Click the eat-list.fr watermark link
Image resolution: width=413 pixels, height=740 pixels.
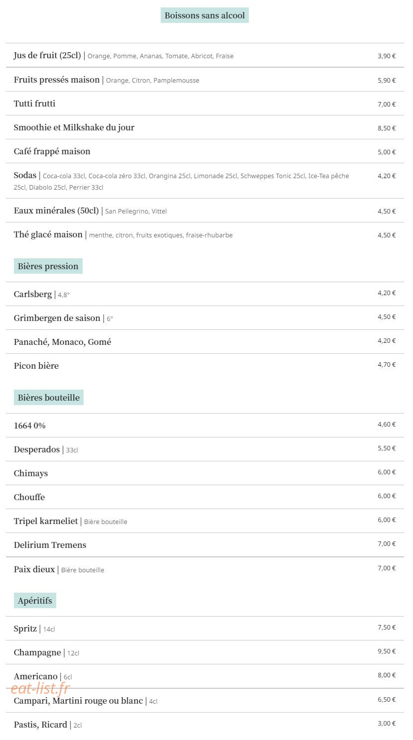point(40,688)
